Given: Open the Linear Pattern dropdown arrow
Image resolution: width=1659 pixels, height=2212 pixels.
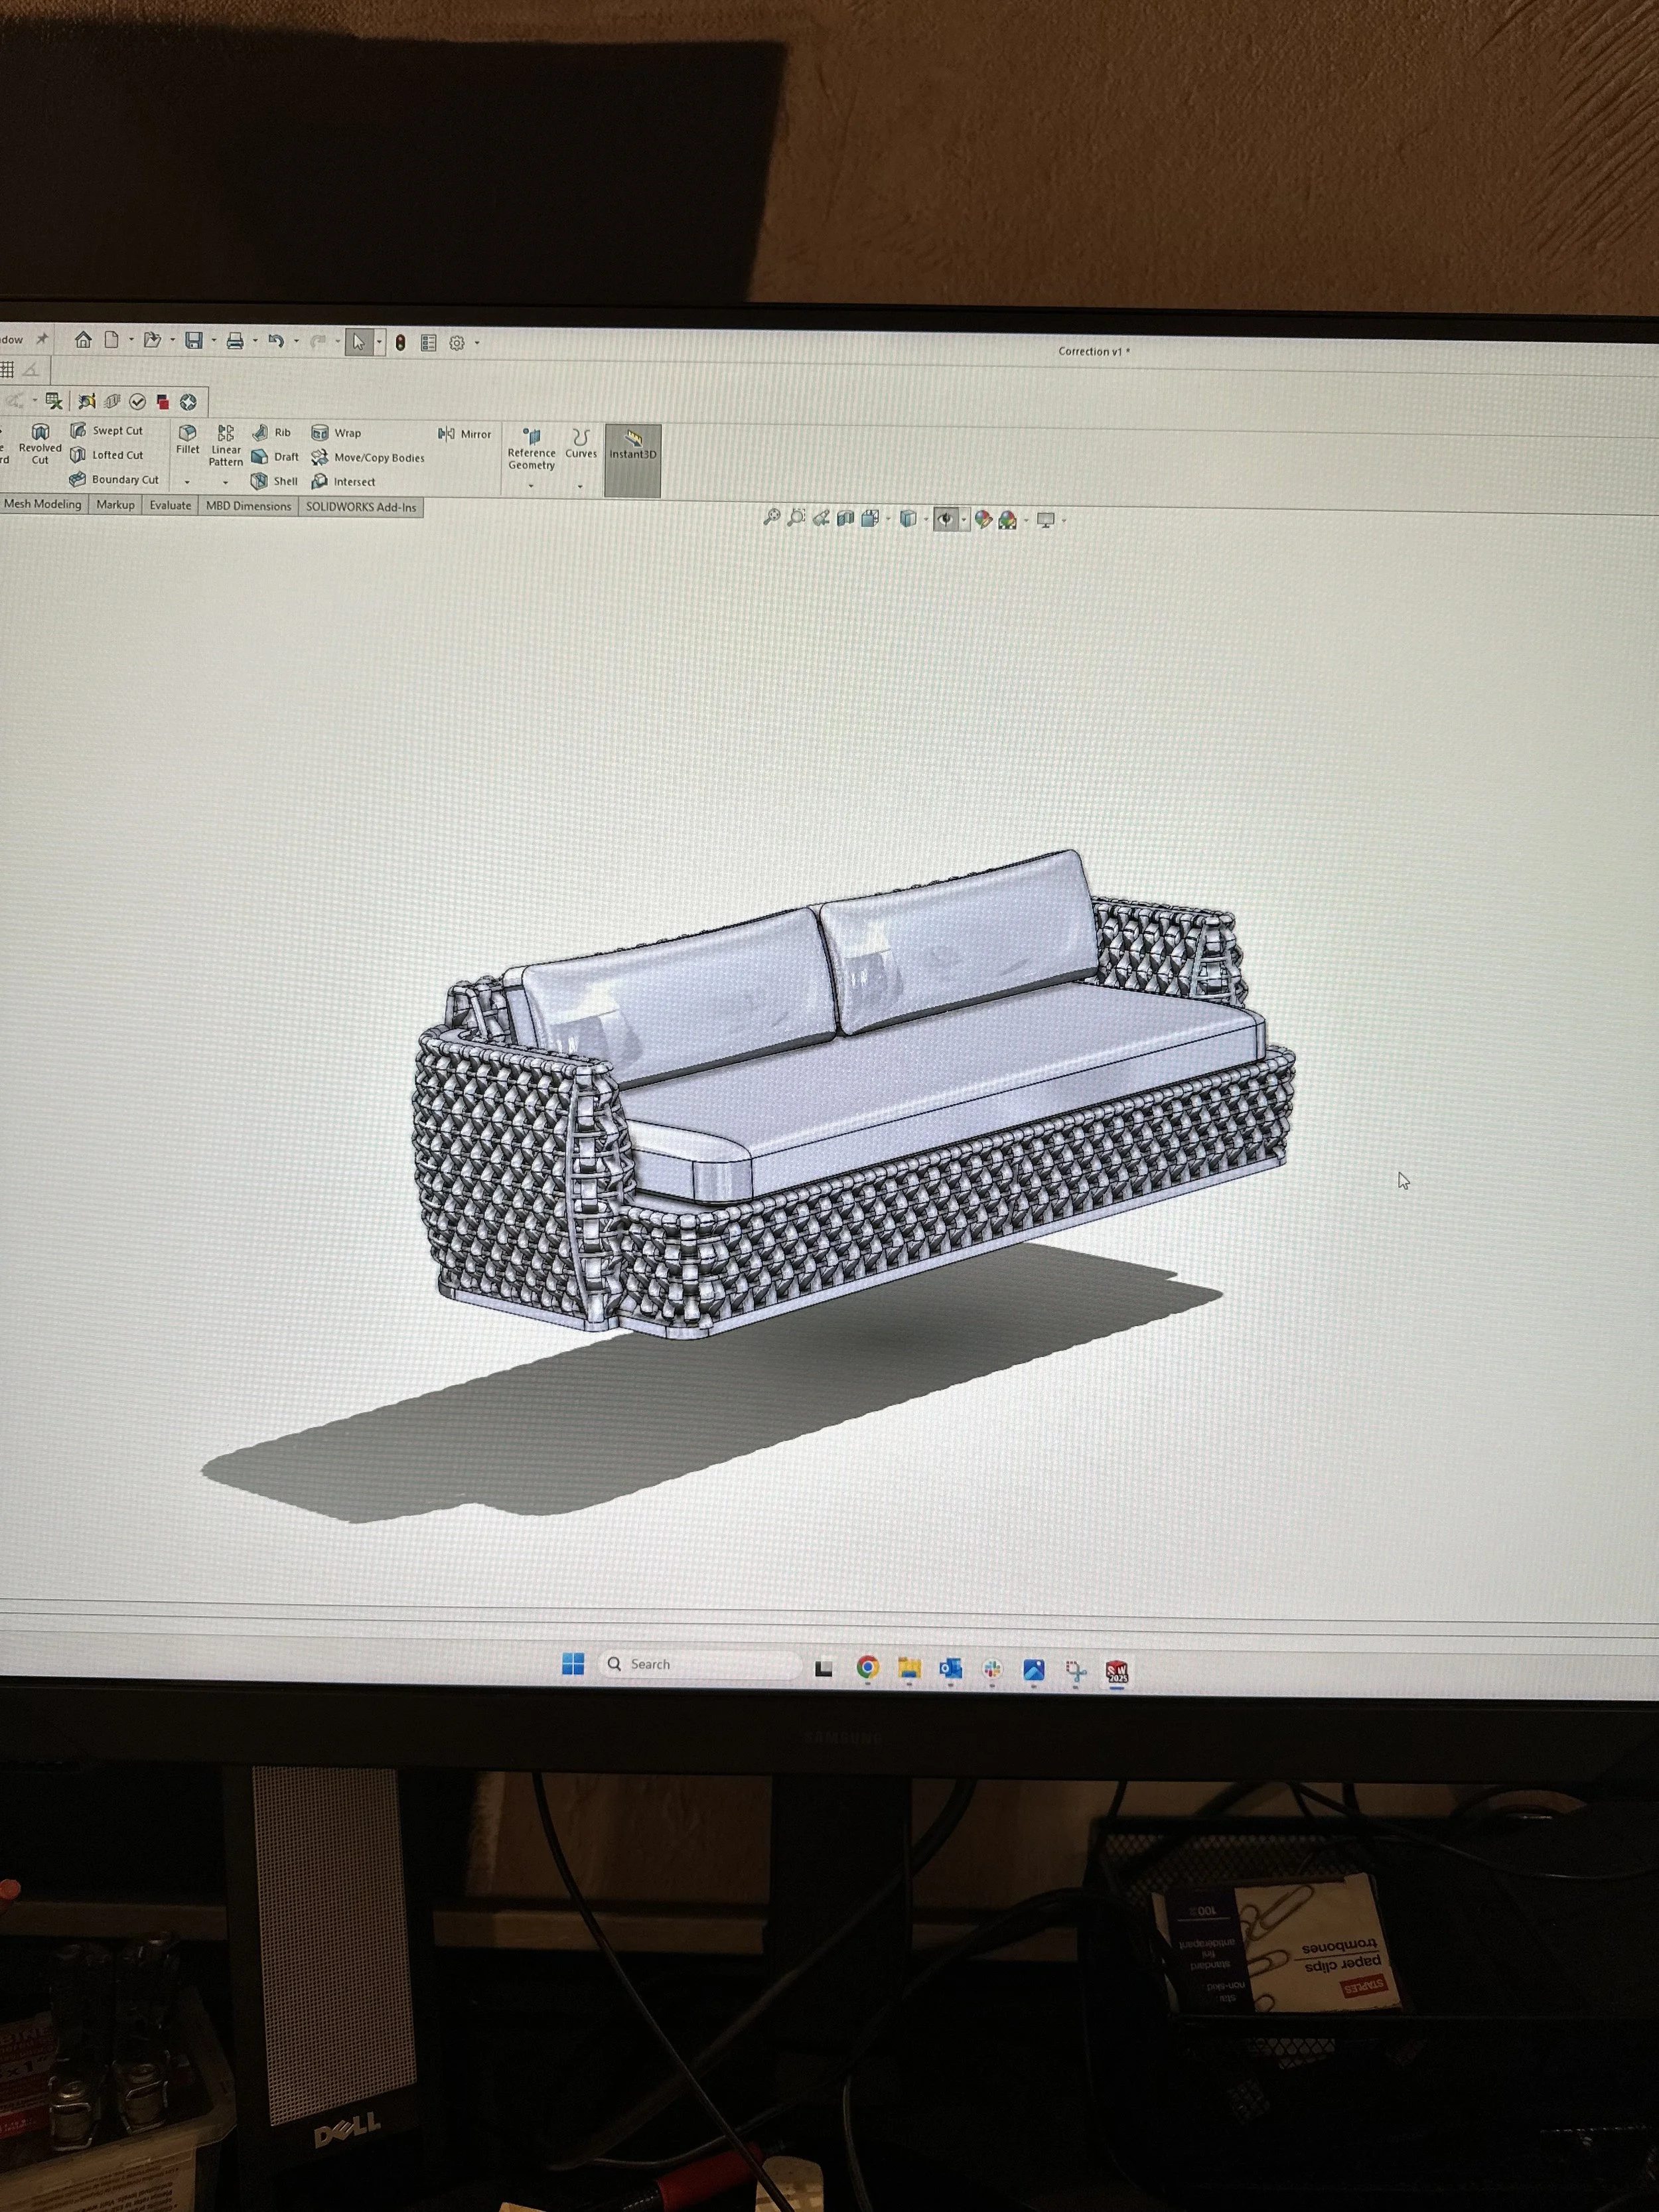Looking at the screenshot, I should pyautogui.click(x=226, y=483).
